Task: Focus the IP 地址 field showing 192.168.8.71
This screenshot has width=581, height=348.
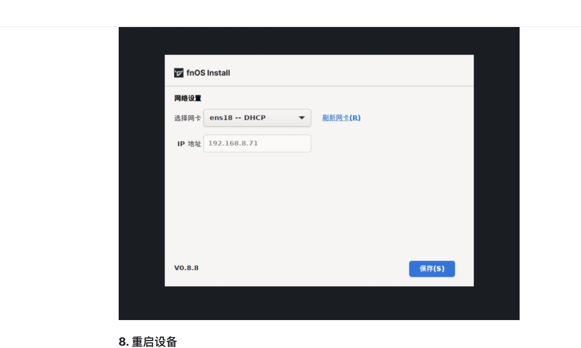Action: (x=257, y=143)
